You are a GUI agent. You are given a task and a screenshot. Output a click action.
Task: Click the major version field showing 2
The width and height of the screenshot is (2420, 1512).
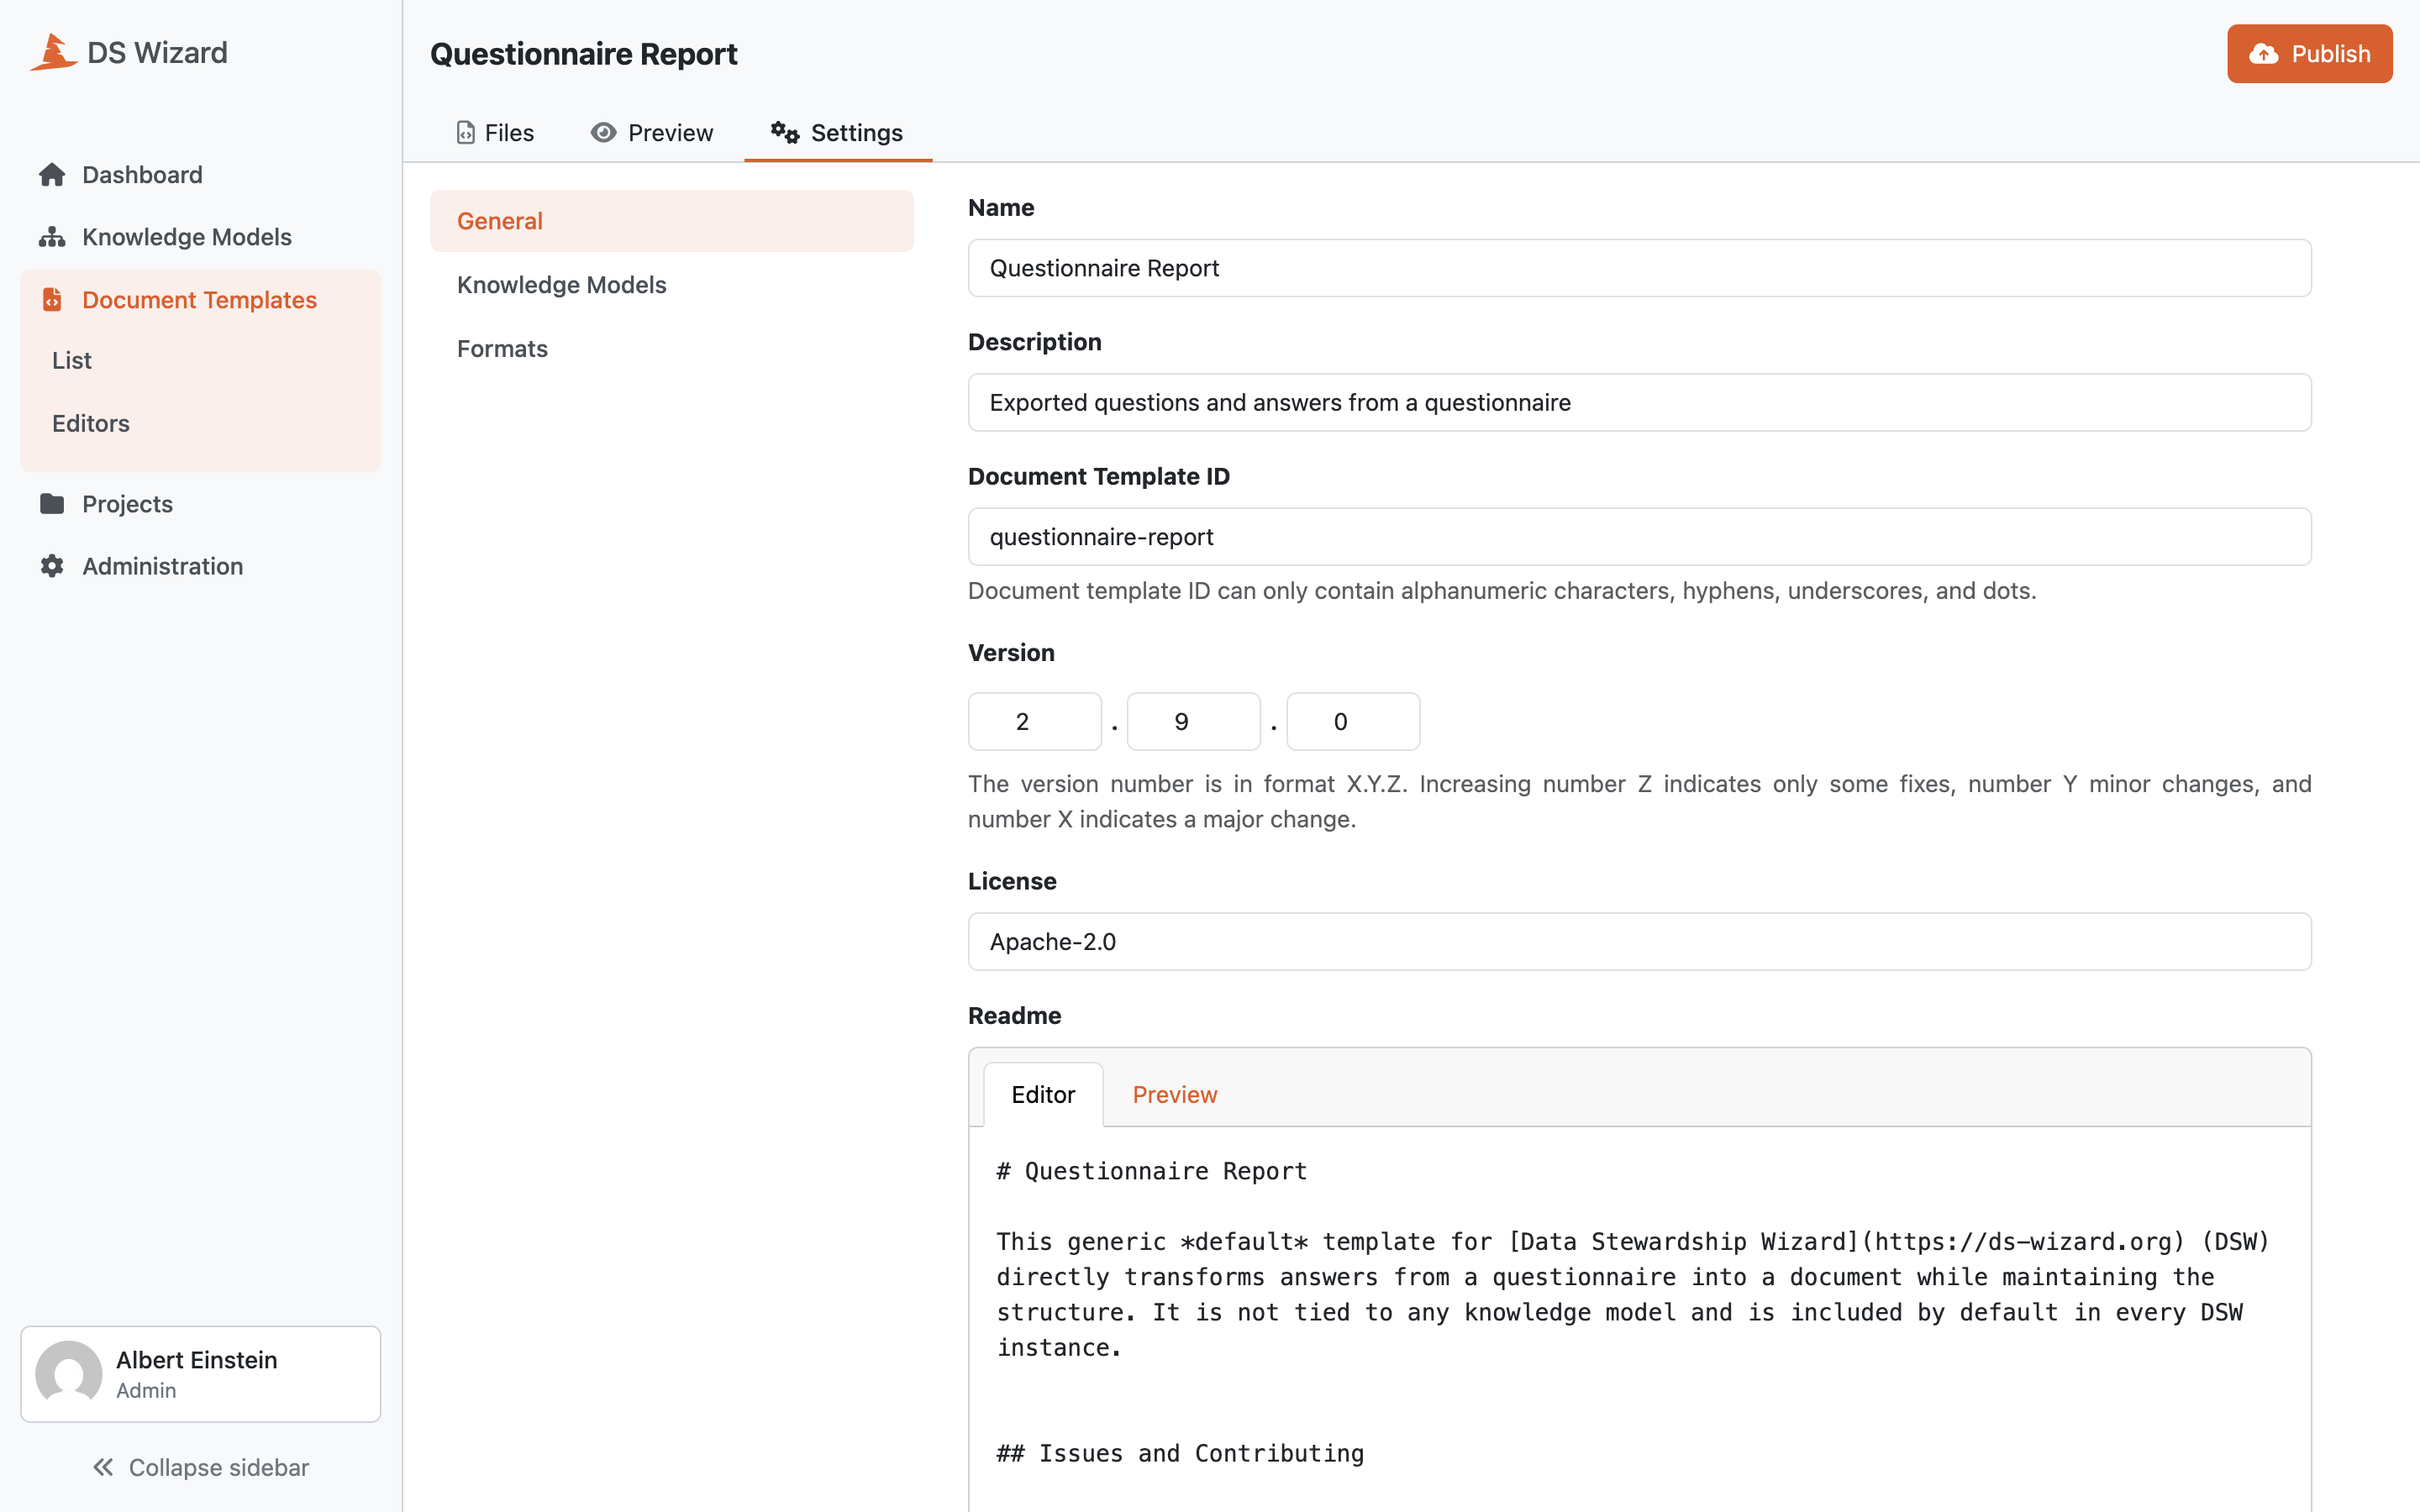[x=1034, y=722]
